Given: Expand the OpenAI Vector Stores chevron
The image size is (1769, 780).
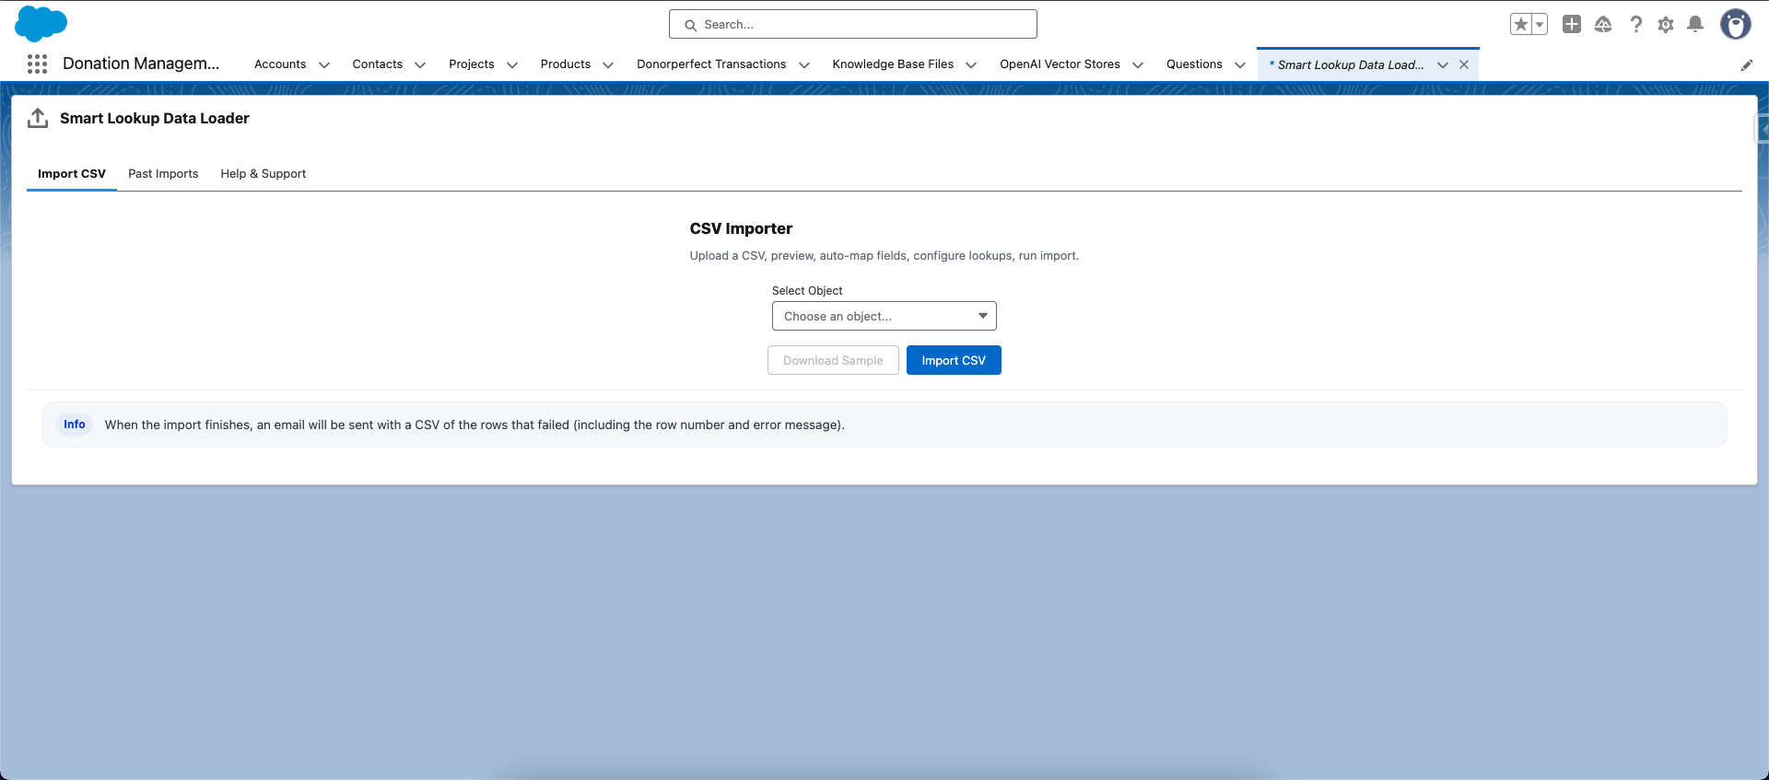Looking at the screenshot, I should (x=1138, y=64).
